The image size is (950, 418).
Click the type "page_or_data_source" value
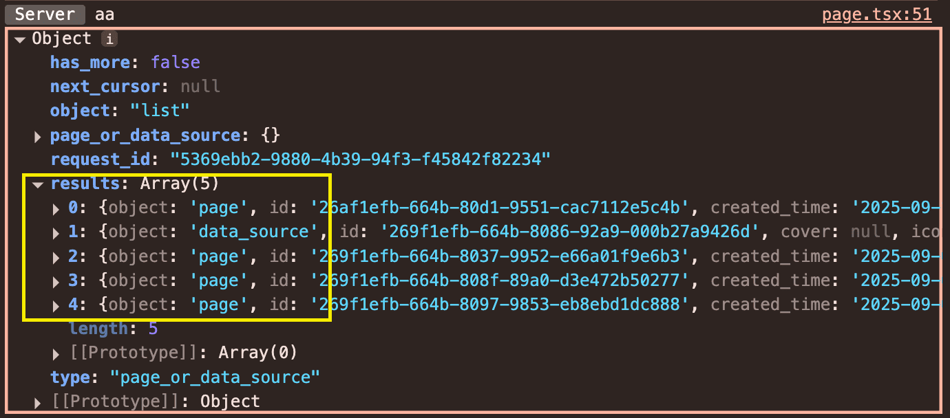(215, 377)
